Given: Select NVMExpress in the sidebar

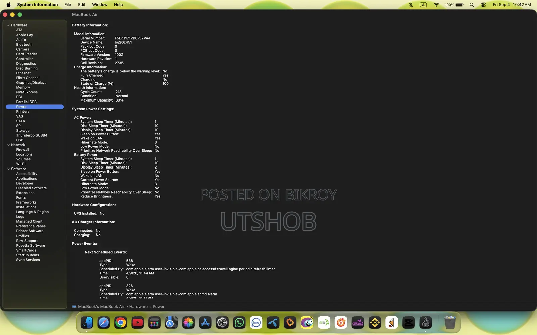Looking at the screenshot, I should pyautogui.click(x=27, y=92).
